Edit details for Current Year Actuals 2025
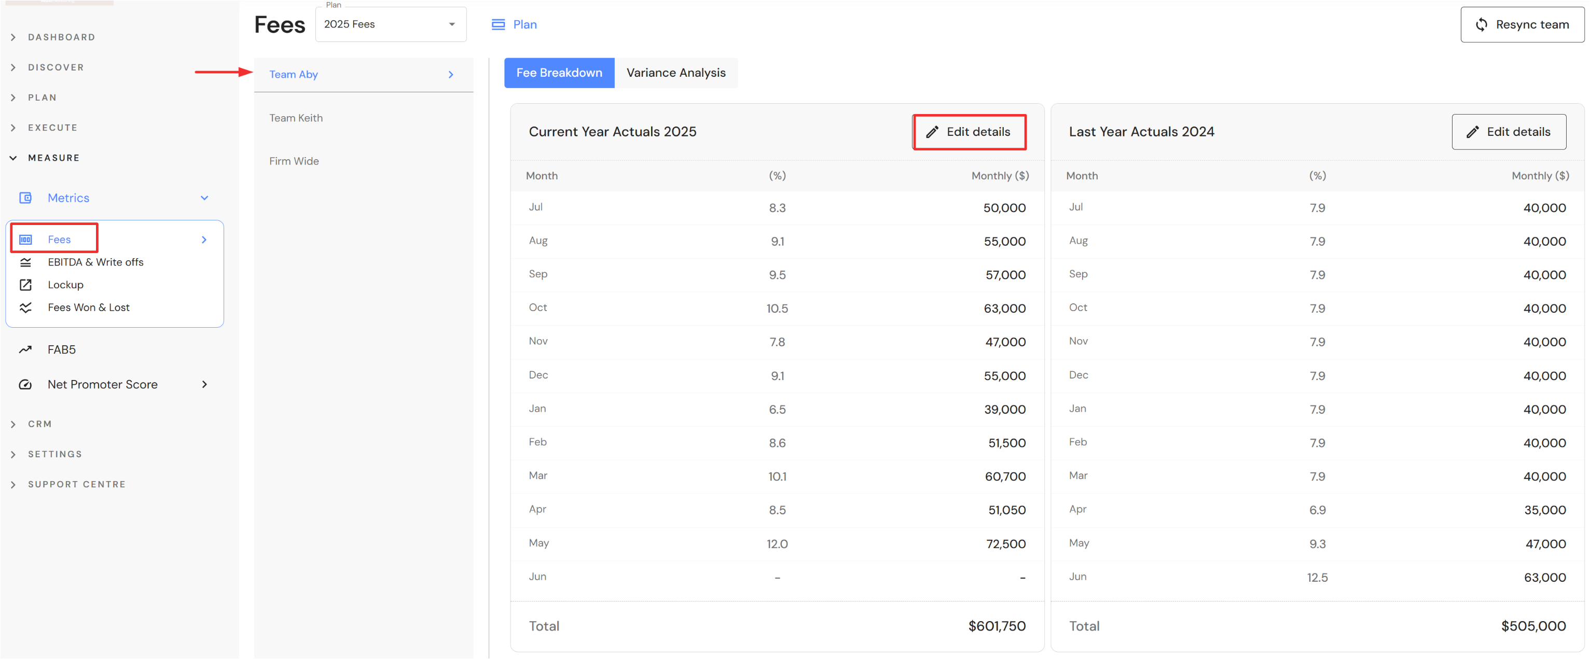Viewport: 1590px width, 659px height. [969, 132]
